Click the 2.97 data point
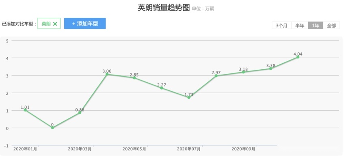 pos(216,76)
